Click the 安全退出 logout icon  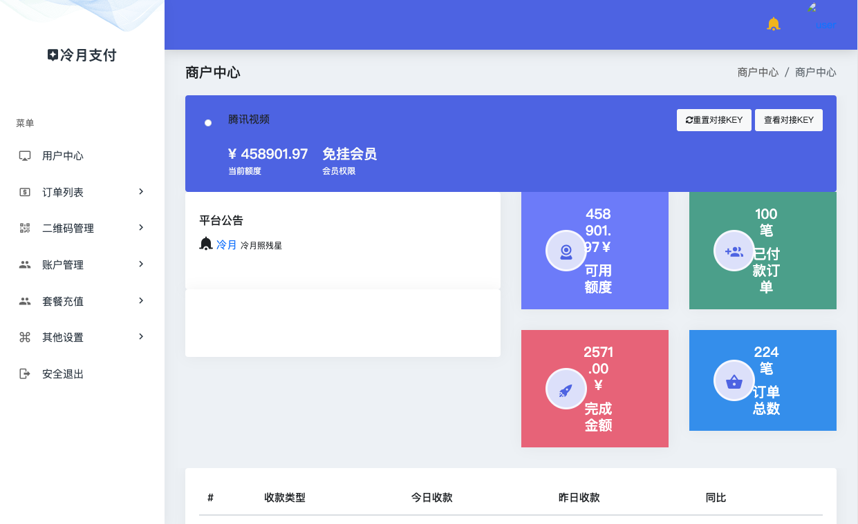click(25, 374)
